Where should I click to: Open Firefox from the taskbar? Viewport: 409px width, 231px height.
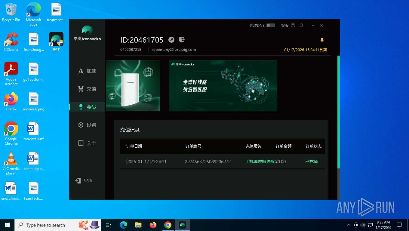click(153, 225)
